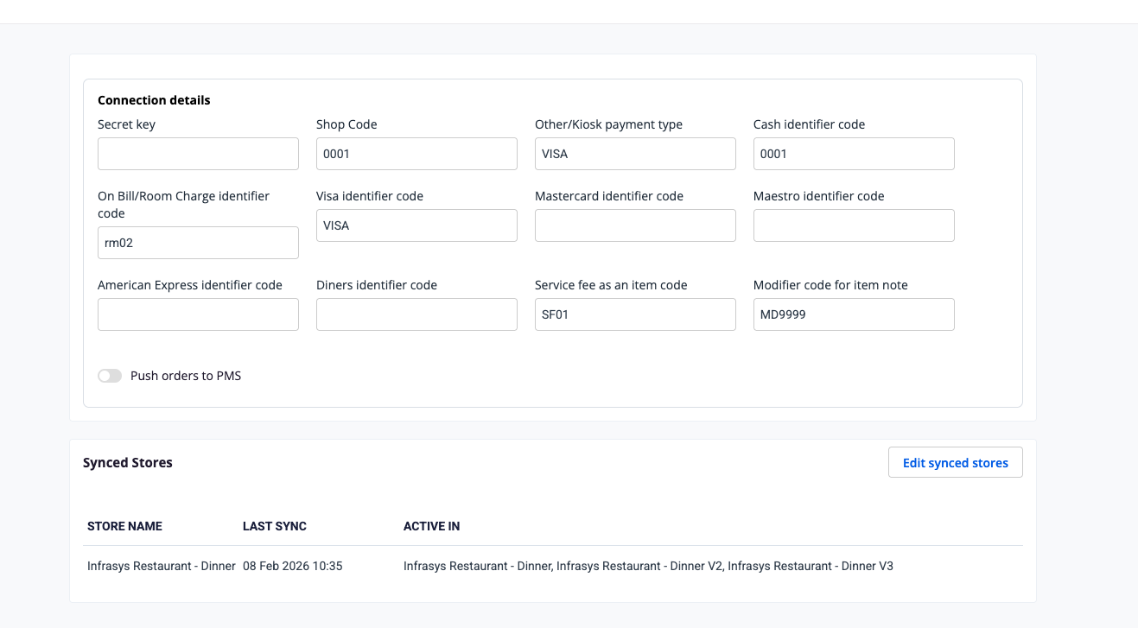Edit the On Bill/Room Charge identifier field
This screenshot has width=1138, height=628.
(x=198, y=243)
